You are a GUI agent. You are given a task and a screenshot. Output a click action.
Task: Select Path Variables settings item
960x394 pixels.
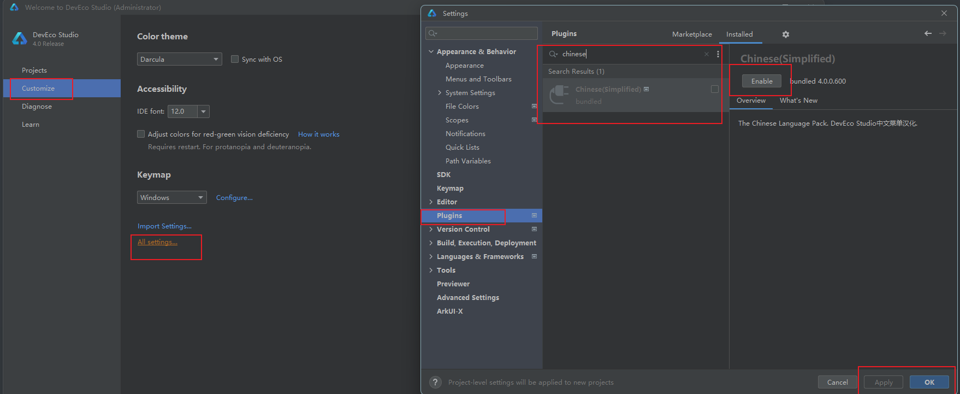tap(468, 161)
